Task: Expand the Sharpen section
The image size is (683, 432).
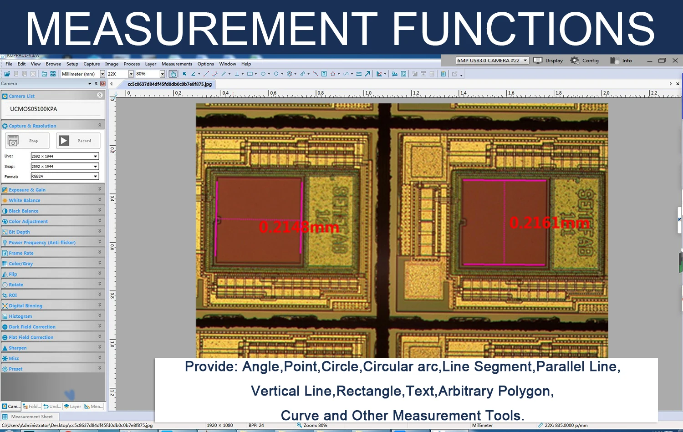Action: tap(53, 347)
